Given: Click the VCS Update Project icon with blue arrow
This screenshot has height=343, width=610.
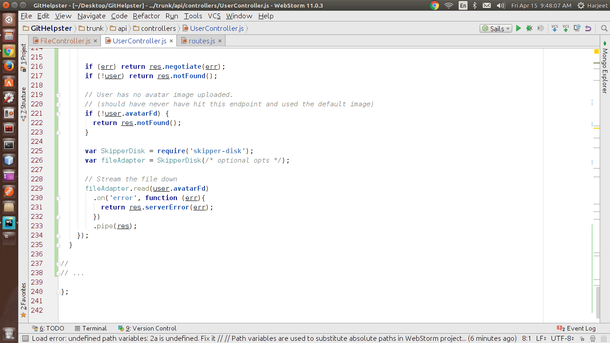Looking at the screenshot, I should [x=555, y=28].
